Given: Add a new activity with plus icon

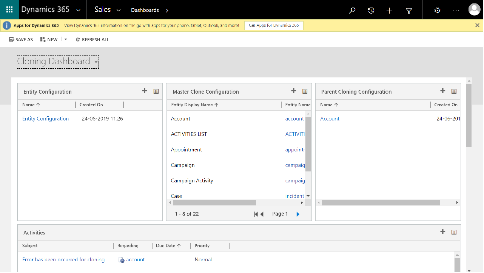Looking at the screenshot, I should point(443,231).
